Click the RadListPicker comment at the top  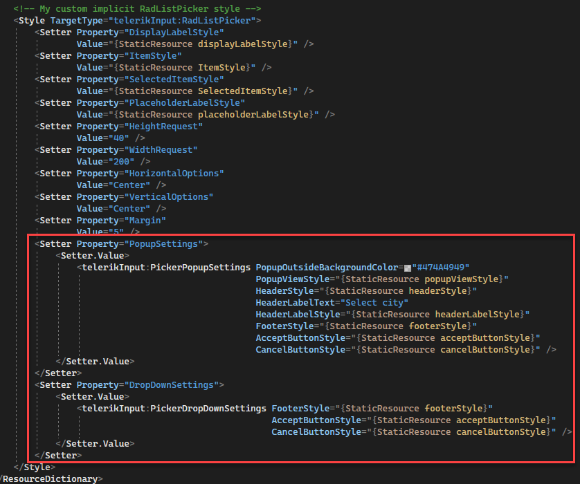pyautogui.click(x=138, y=8)
